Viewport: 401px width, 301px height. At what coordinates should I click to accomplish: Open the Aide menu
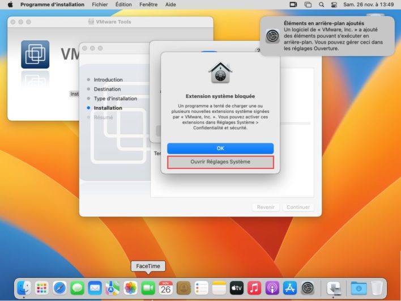(x=170, y=5)
